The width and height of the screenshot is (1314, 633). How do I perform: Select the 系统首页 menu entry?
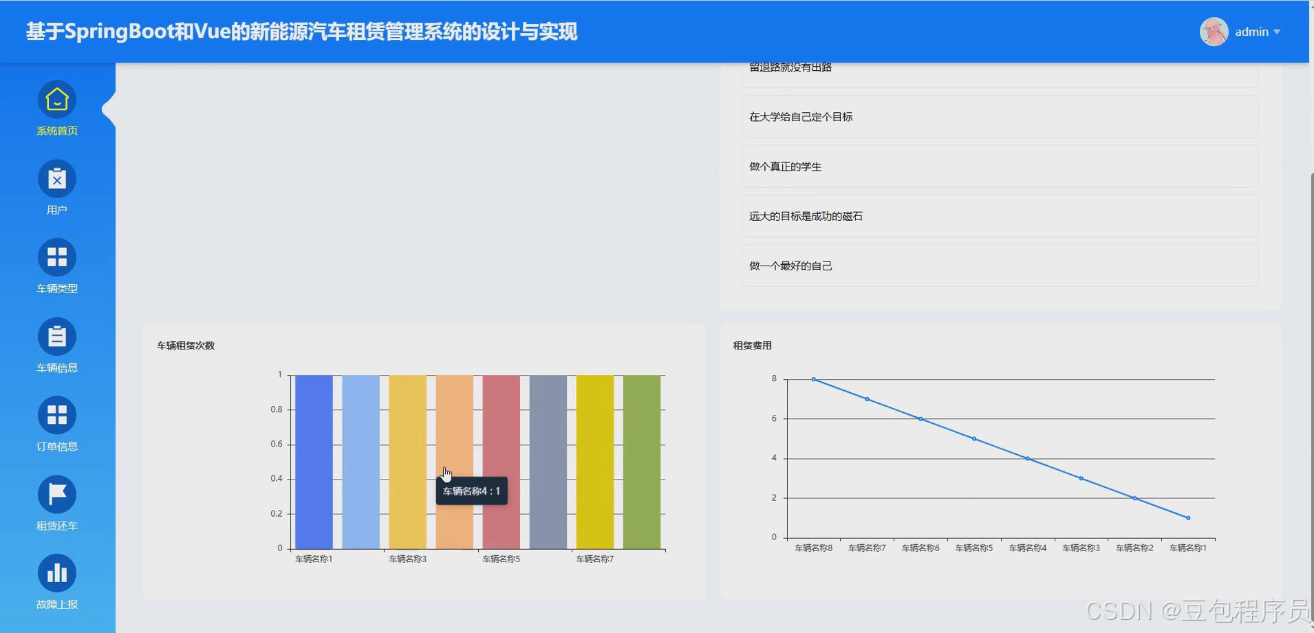click(56, 131)
